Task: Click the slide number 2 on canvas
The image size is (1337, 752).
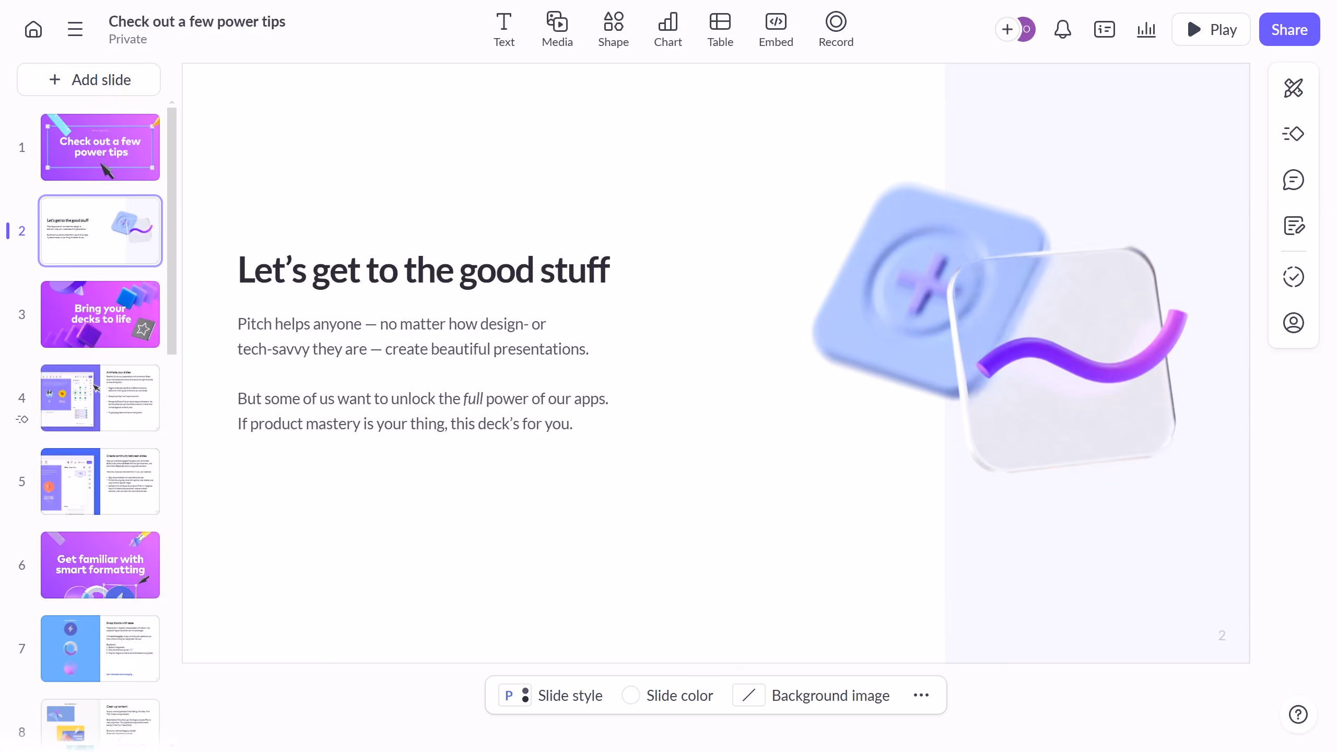Action: 1222,635
